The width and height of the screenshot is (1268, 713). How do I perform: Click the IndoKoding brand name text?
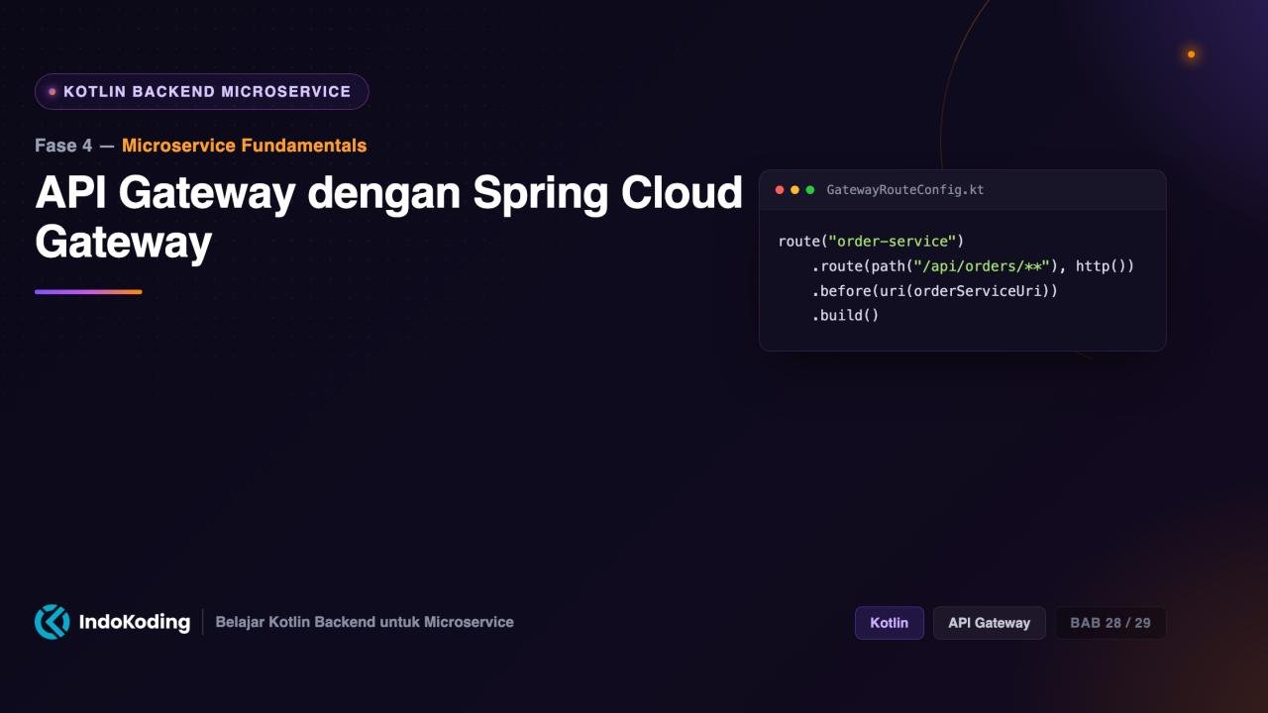(134, 622)
